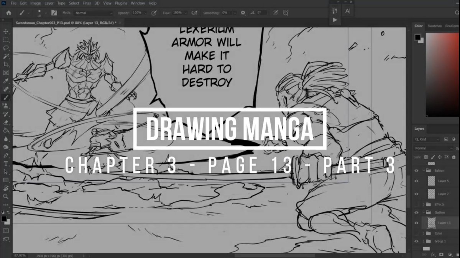Expand the Group 1 folder
Screen dimensions: 460x258
[424, 241]
